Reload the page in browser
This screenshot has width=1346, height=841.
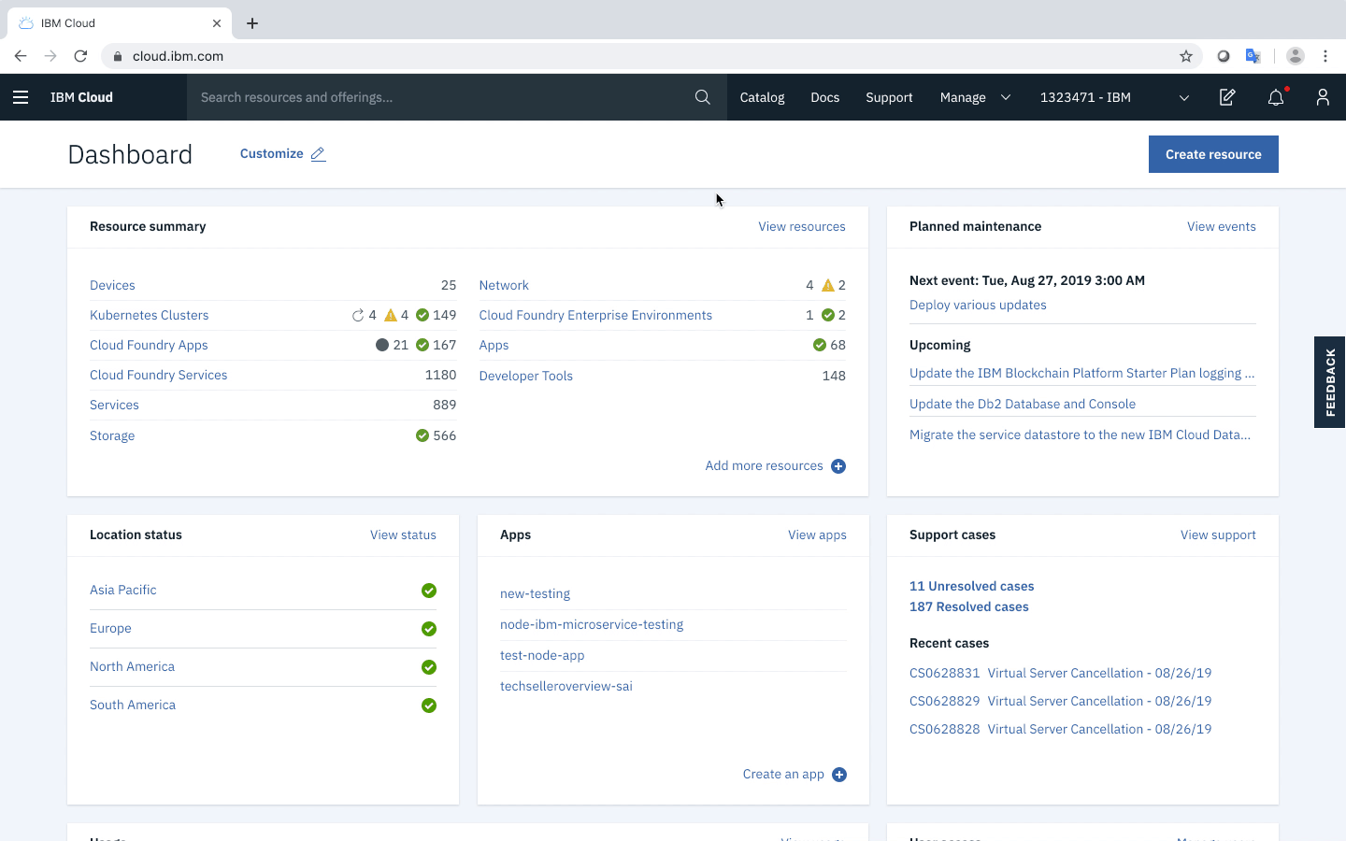(x=80, y=56)
